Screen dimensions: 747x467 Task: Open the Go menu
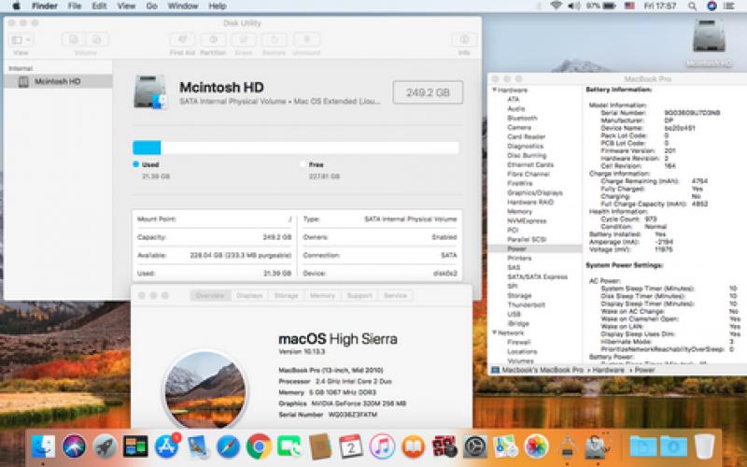[151, 7]
